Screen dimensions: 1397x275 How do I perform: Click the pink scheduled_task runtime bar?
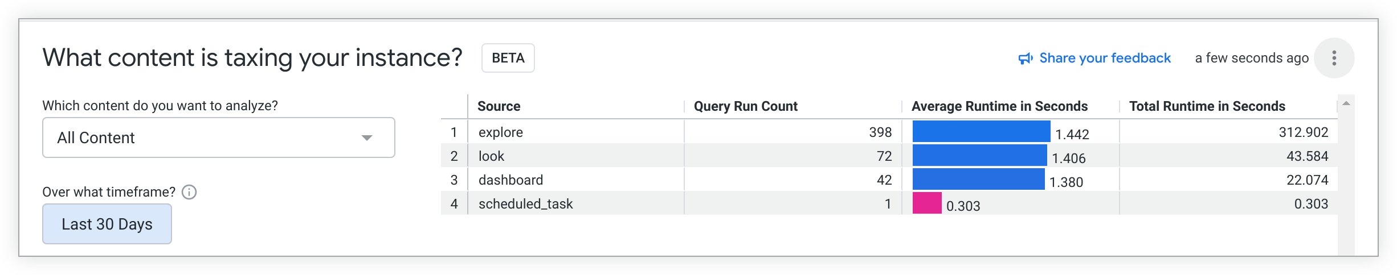point(927,203)
